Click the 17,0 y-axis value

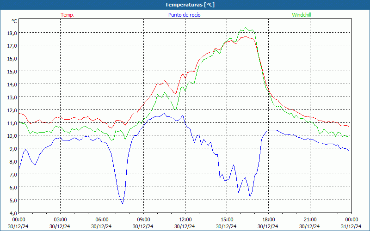click(12, 46)
